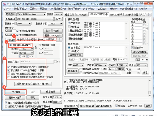Toggle 每次下载前都先发送自定义命令 checkbox
This screenshot has height=116, width=157.
pos(9,74)
